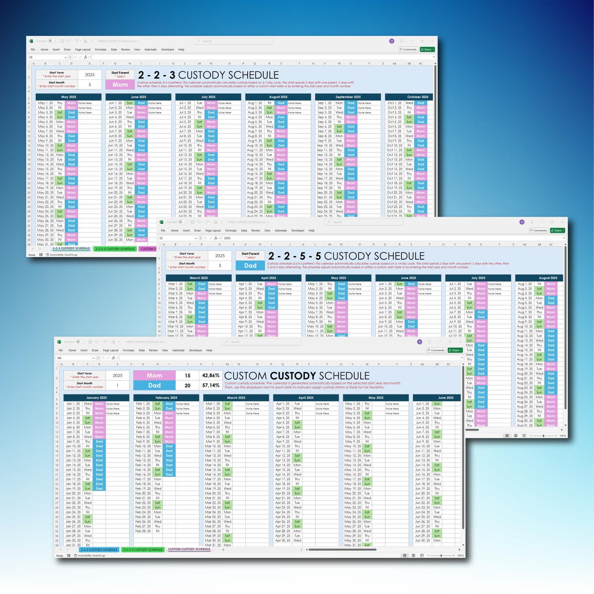
Task: Click Undo icon in the Custom schedule window
Action: [97, 342]
